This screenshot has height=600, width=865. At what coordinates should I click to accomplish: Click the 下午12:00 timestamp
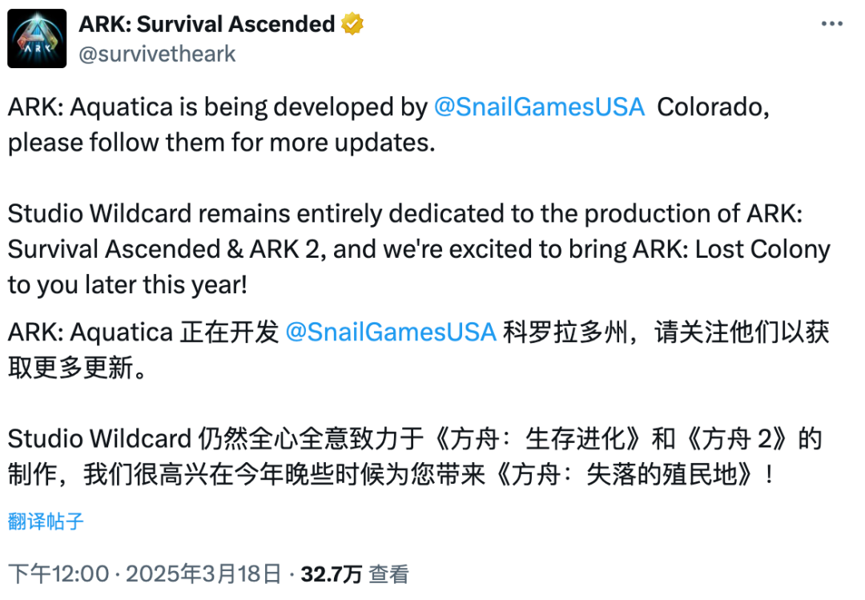[59, 574]
